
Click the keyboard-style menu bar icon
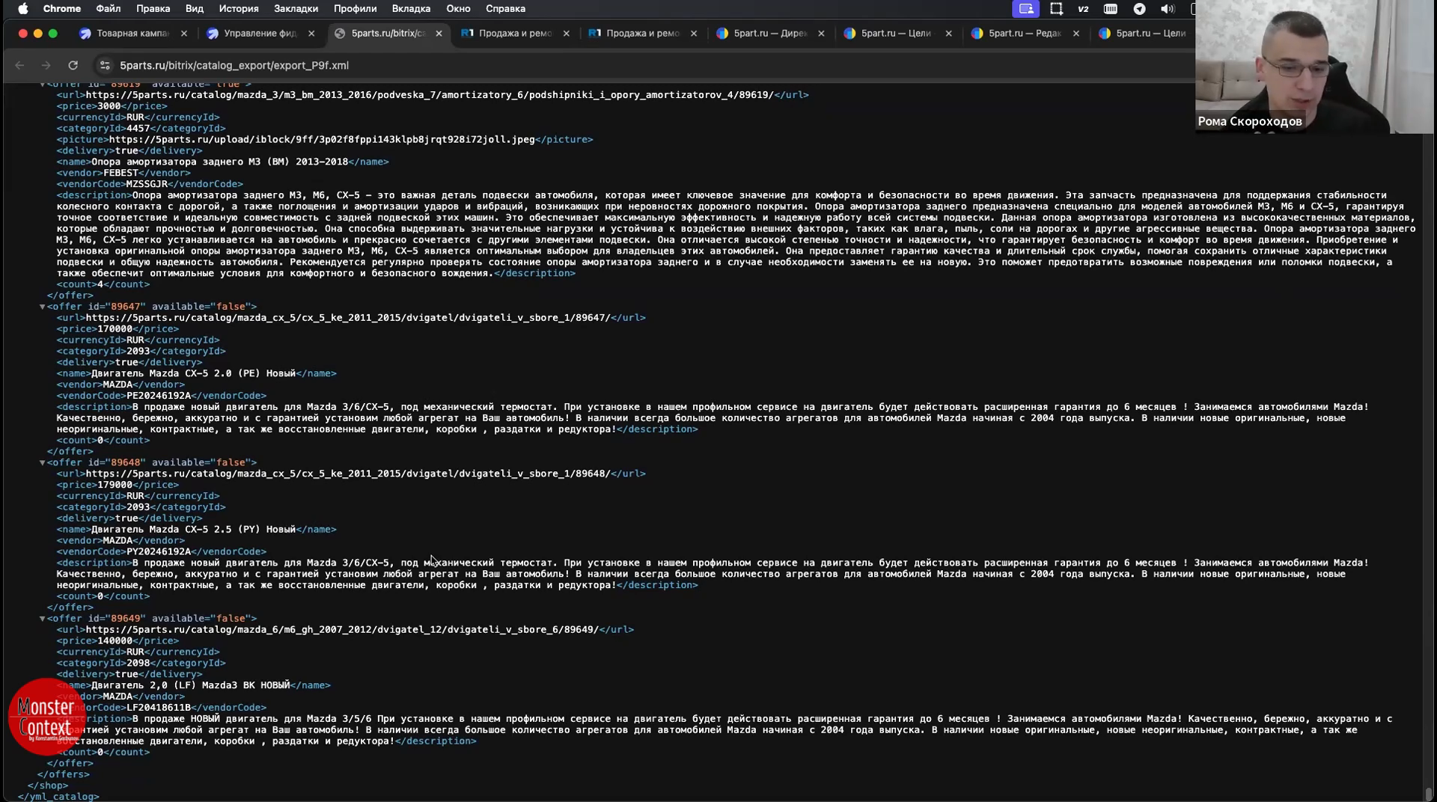tap(1111, 9)
